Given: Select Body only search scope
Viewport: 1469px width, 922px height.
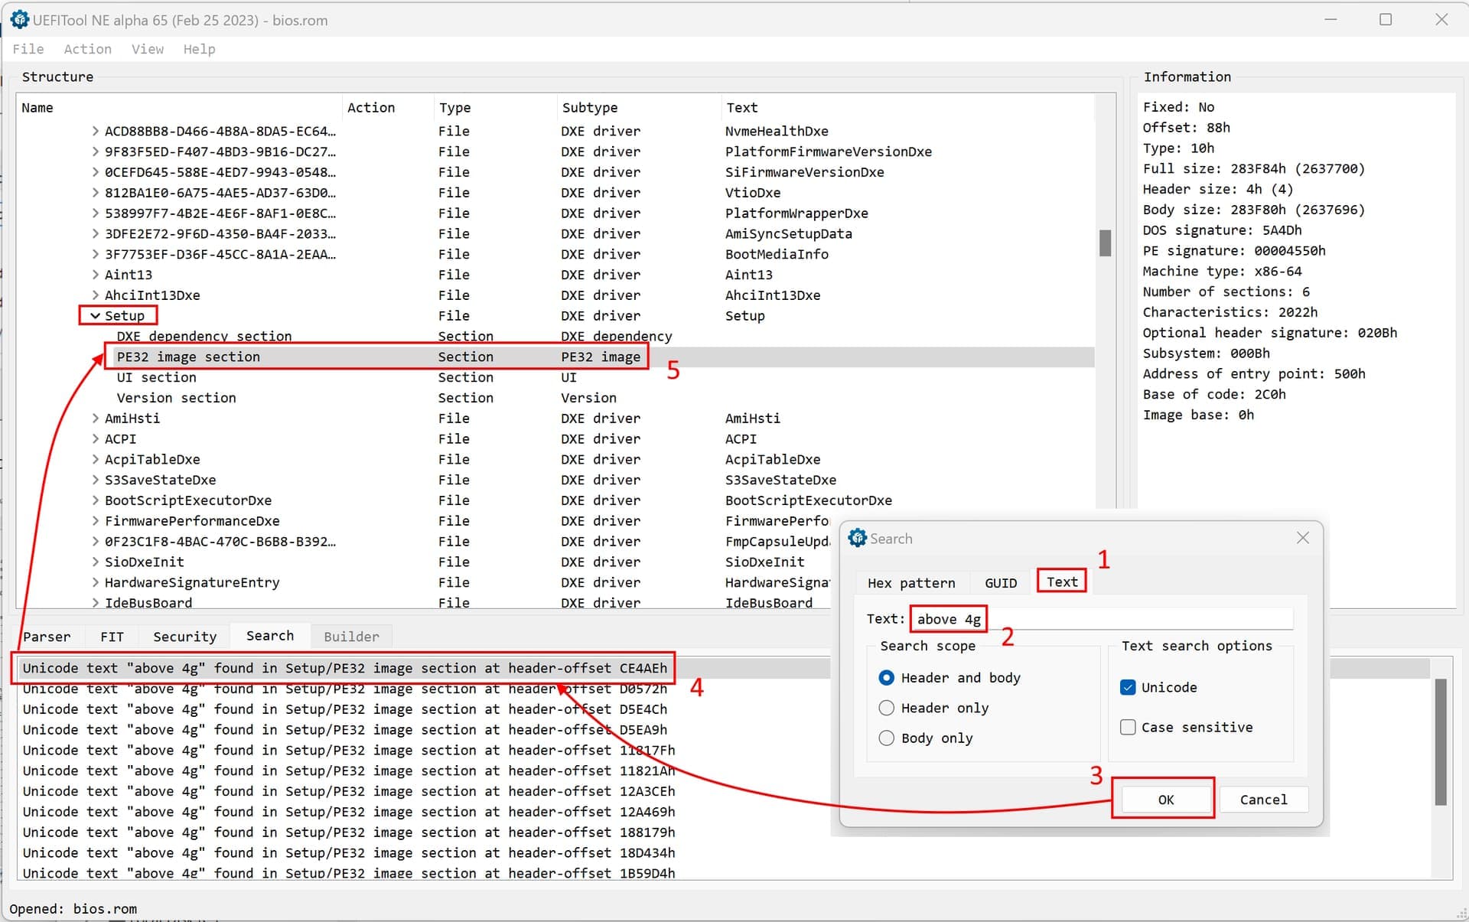Looking at the screenshot, I should pos(926,738).
